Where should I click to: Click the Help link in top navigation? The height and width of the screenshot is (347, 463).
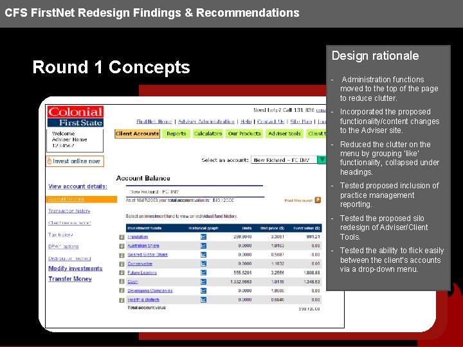(246, 121)
